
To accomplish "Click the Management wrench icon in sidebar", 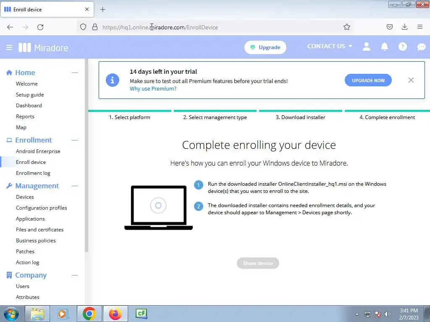I will (x=9, y=186).
